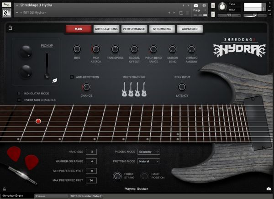The width and height of the screenshot is (274, 199).
Task: Click the Bite knob
Action: [77, 49]
